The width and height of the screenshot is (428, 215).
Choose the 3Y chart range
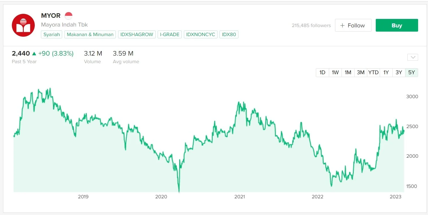coord(399,73)
